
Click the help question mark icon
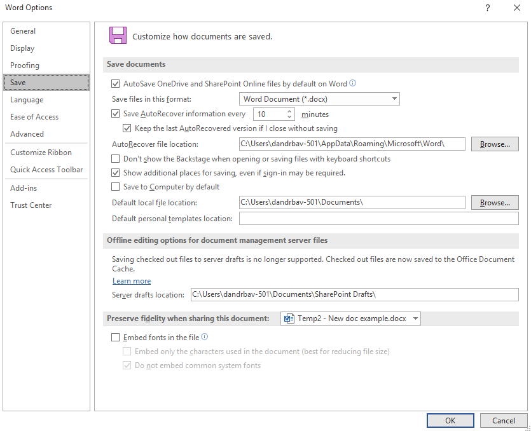click(x=487, y=8)
